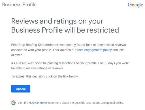Click the word "allowed." ending the first paragraph

(17, 55)
